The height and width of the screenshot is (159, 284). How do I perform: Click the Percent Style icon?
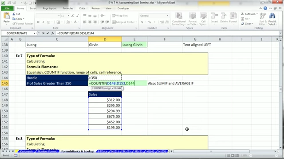tap(150, 22)
